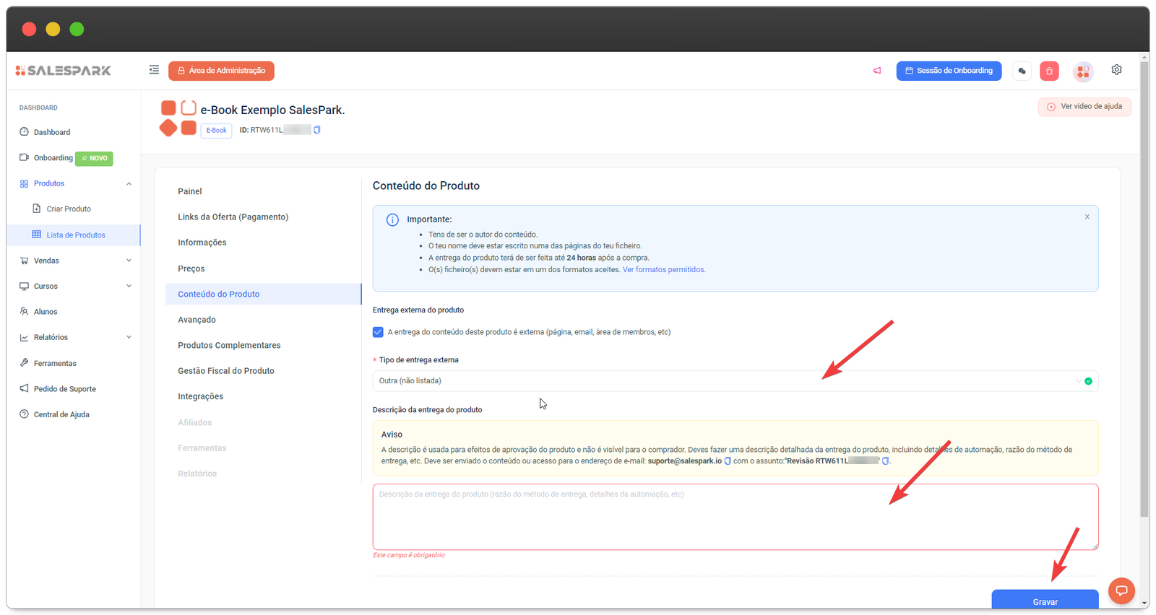Uncheck the external delivery checkbox
Viewport: 1156px width, 615px height.
point(378,332)
